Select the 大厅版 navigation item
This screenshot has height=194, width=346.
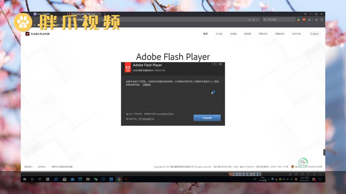tap(219, 34)
